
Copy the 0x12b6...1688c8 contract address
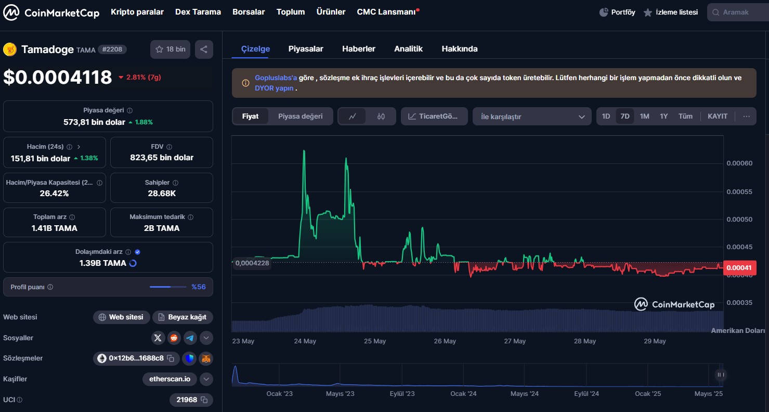point(171,358)
